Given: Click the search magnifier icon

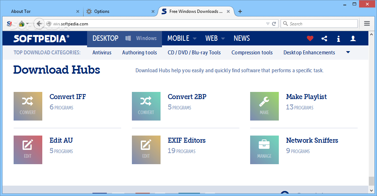Looking at the screenshot, I should [285, 24].
